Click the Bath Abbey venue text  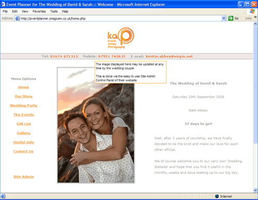tap(198, 110)
